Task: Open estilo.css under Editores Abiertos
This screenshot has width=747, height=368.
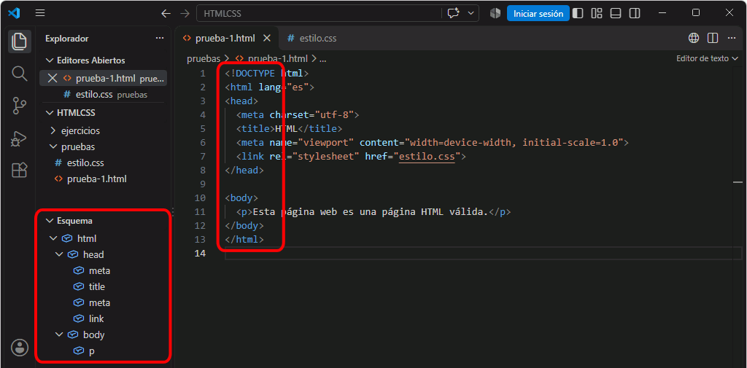Action: (104, 95)
